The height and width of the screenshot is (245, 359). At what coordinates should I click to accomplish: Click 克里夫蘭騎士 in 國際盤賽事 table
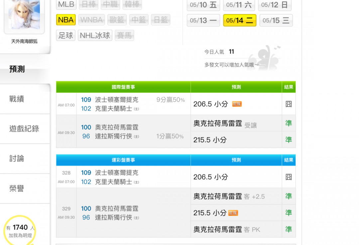[113, 109]
